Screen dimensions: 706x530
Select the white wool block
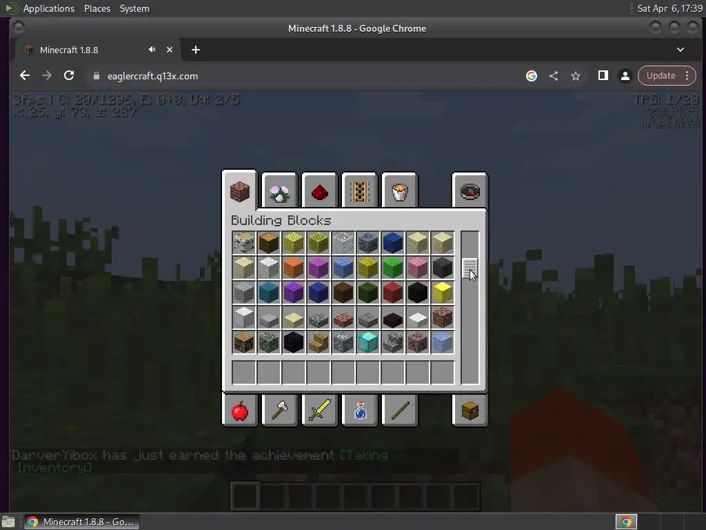(x=269, y=268)
